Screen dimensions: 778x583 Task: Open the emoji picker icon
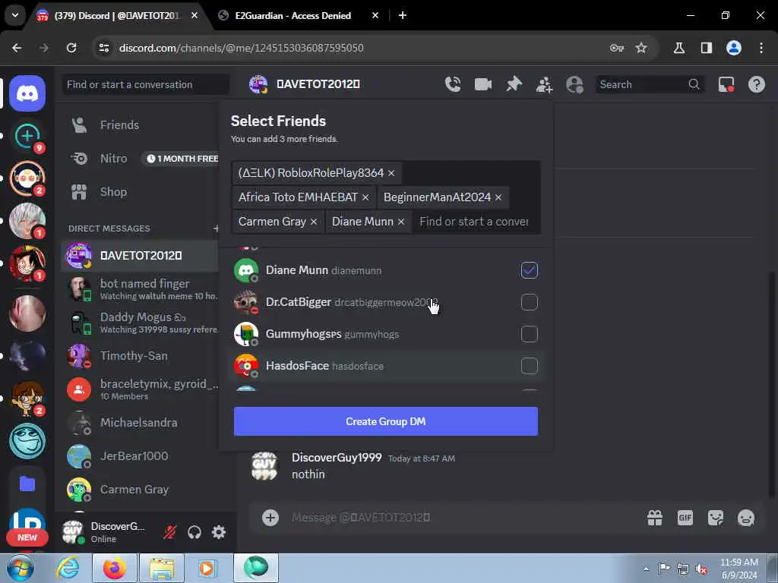point(746,518)
